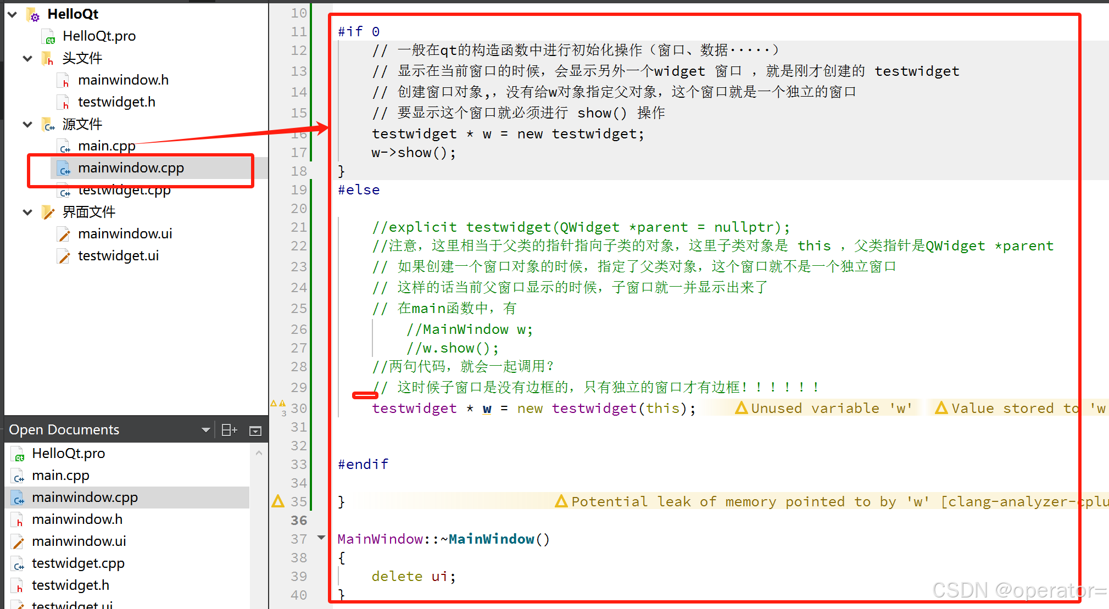Open the Open Documents panel dropdown
This screenshot has height=609, width=1109.
[206, 430]
